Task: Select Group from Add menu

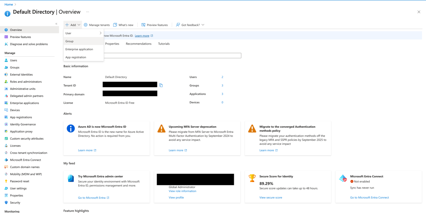Action: tap(84, 41)
